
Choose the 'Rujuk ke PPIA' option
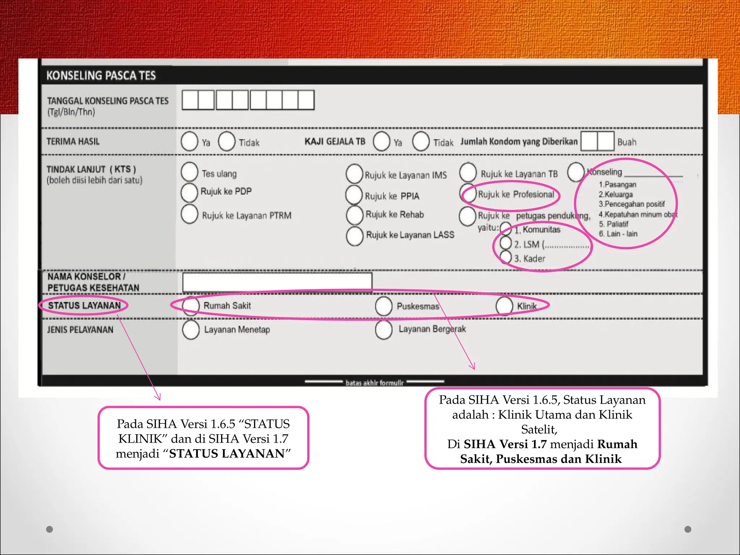tap(354, 195)
